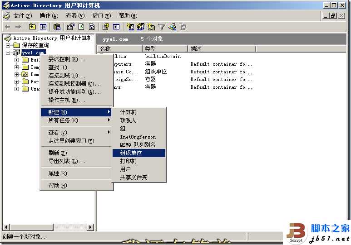Click the Help question mark toolbar icon
The width and height of the screenshot is (351, 245).
pyautogui.click(x=106, y=27)
